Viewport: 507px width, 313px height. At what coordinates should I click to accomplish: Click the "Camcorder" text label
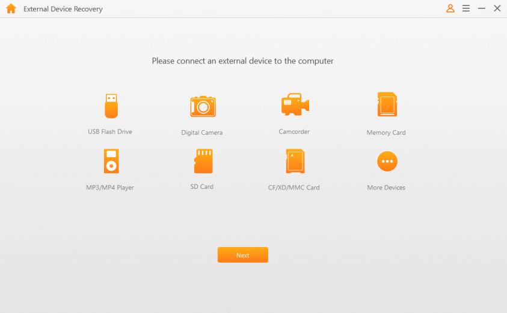pyautogui.click(x=294, y=131)
